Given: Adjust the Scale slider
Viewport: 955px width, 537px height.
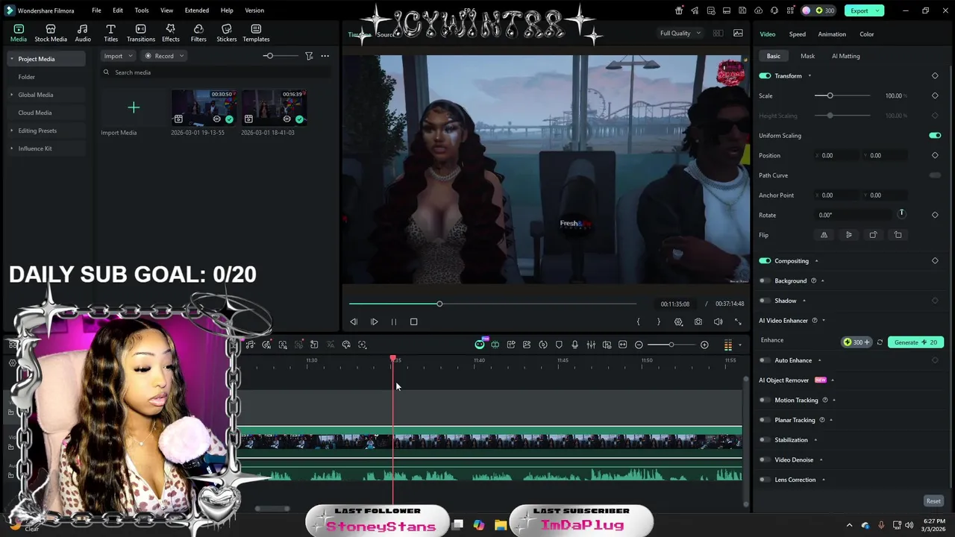Looking at the screenshot, I should (842, 95).
